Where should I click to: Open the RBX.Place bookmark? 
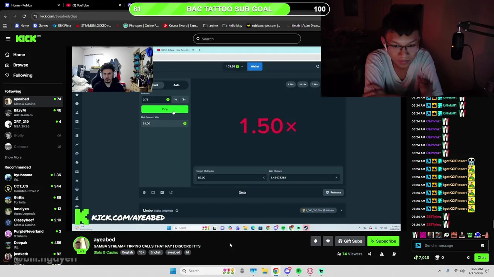(x=62, y=26)
